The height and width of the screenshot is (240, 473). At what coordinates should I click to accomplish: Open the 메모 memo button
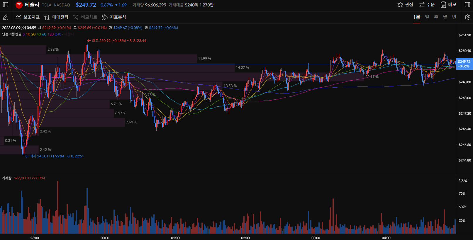tap(448, 5)
